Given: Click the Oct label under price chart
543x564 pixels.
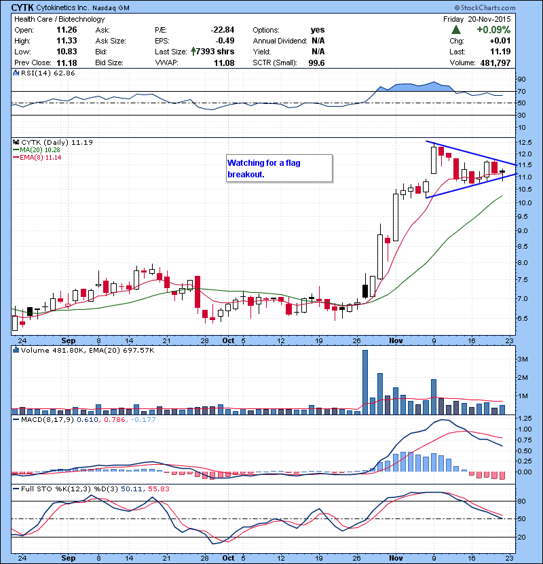Looking at the screenshot, I should (228, 340).
